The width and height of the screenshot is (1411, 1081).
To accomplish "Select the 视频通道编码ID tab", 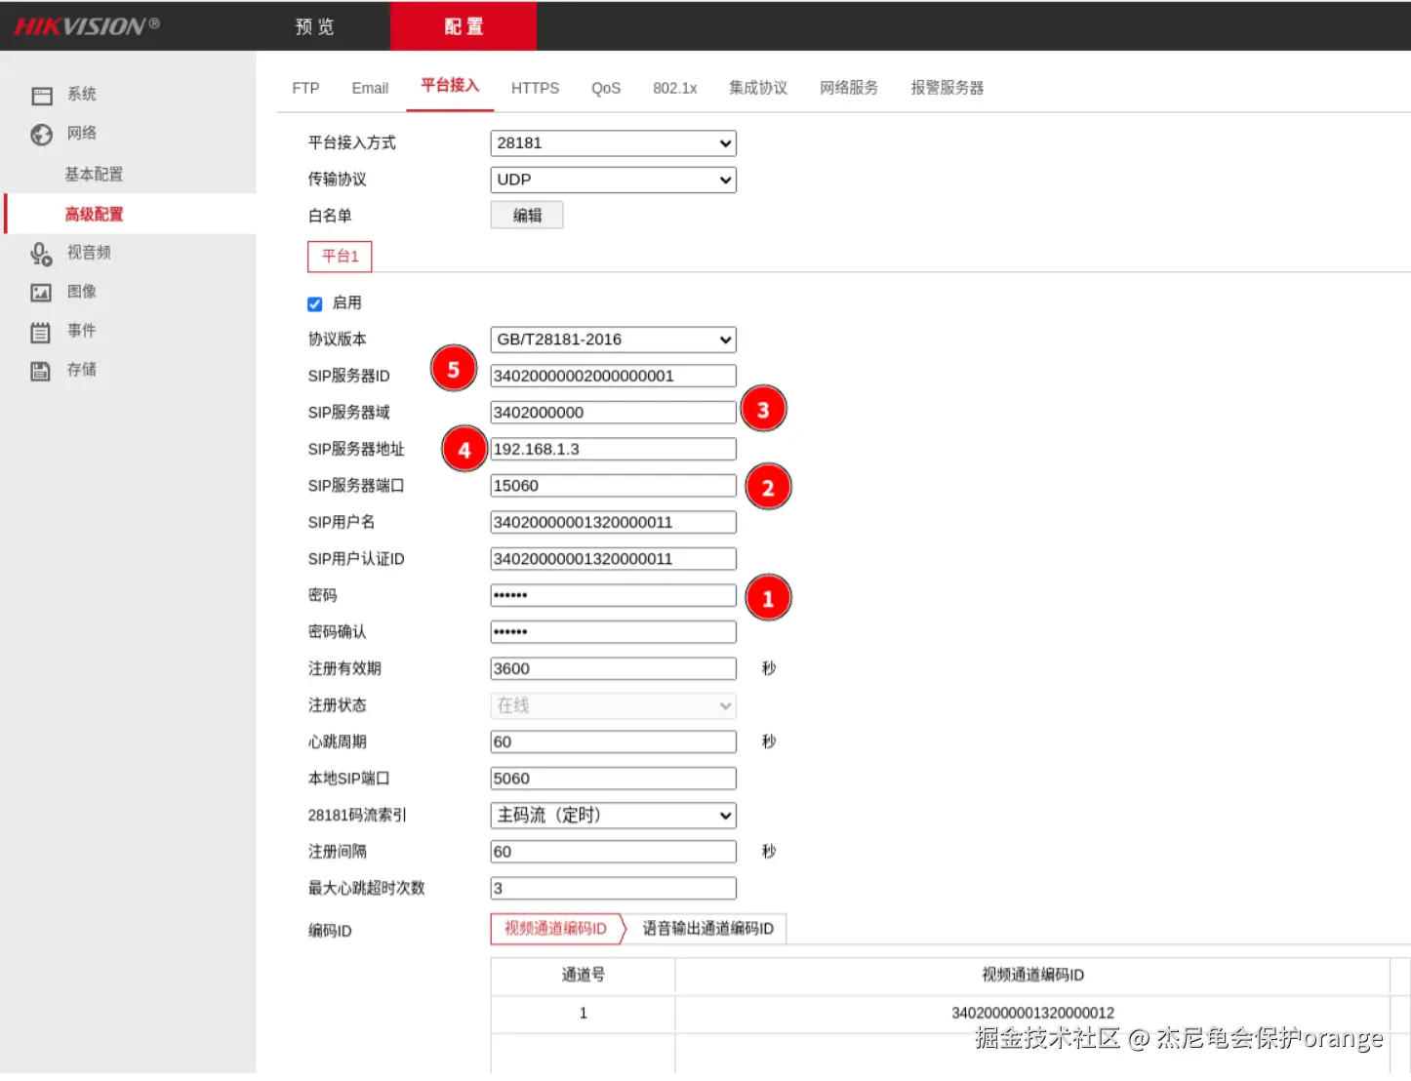I will click(x=556, y=929).
